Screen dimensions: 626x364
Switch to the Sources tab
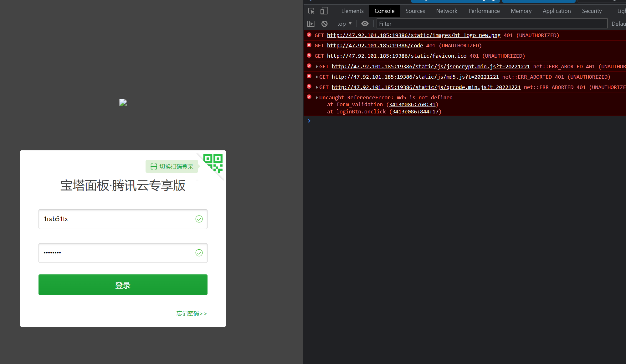(415, 11)
